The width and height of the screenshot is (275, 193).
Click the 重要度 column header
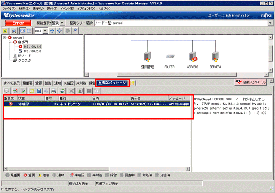(10, 99)
